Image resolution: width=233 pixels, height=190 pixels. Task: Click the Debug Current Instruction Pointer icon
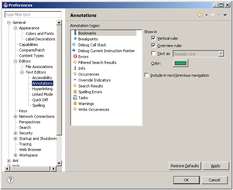pyautogui.click(x=74, y=50)
